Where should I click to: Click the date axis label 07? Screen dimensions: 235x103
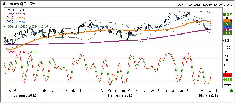tap(74, 91)
